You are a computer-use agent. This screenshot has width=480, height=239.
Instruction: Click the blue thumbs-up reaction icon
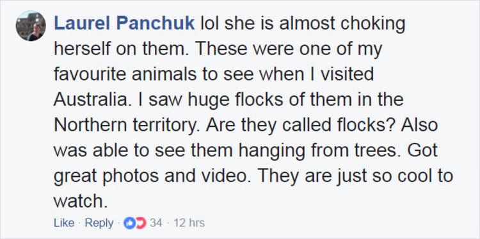(128, 223)
